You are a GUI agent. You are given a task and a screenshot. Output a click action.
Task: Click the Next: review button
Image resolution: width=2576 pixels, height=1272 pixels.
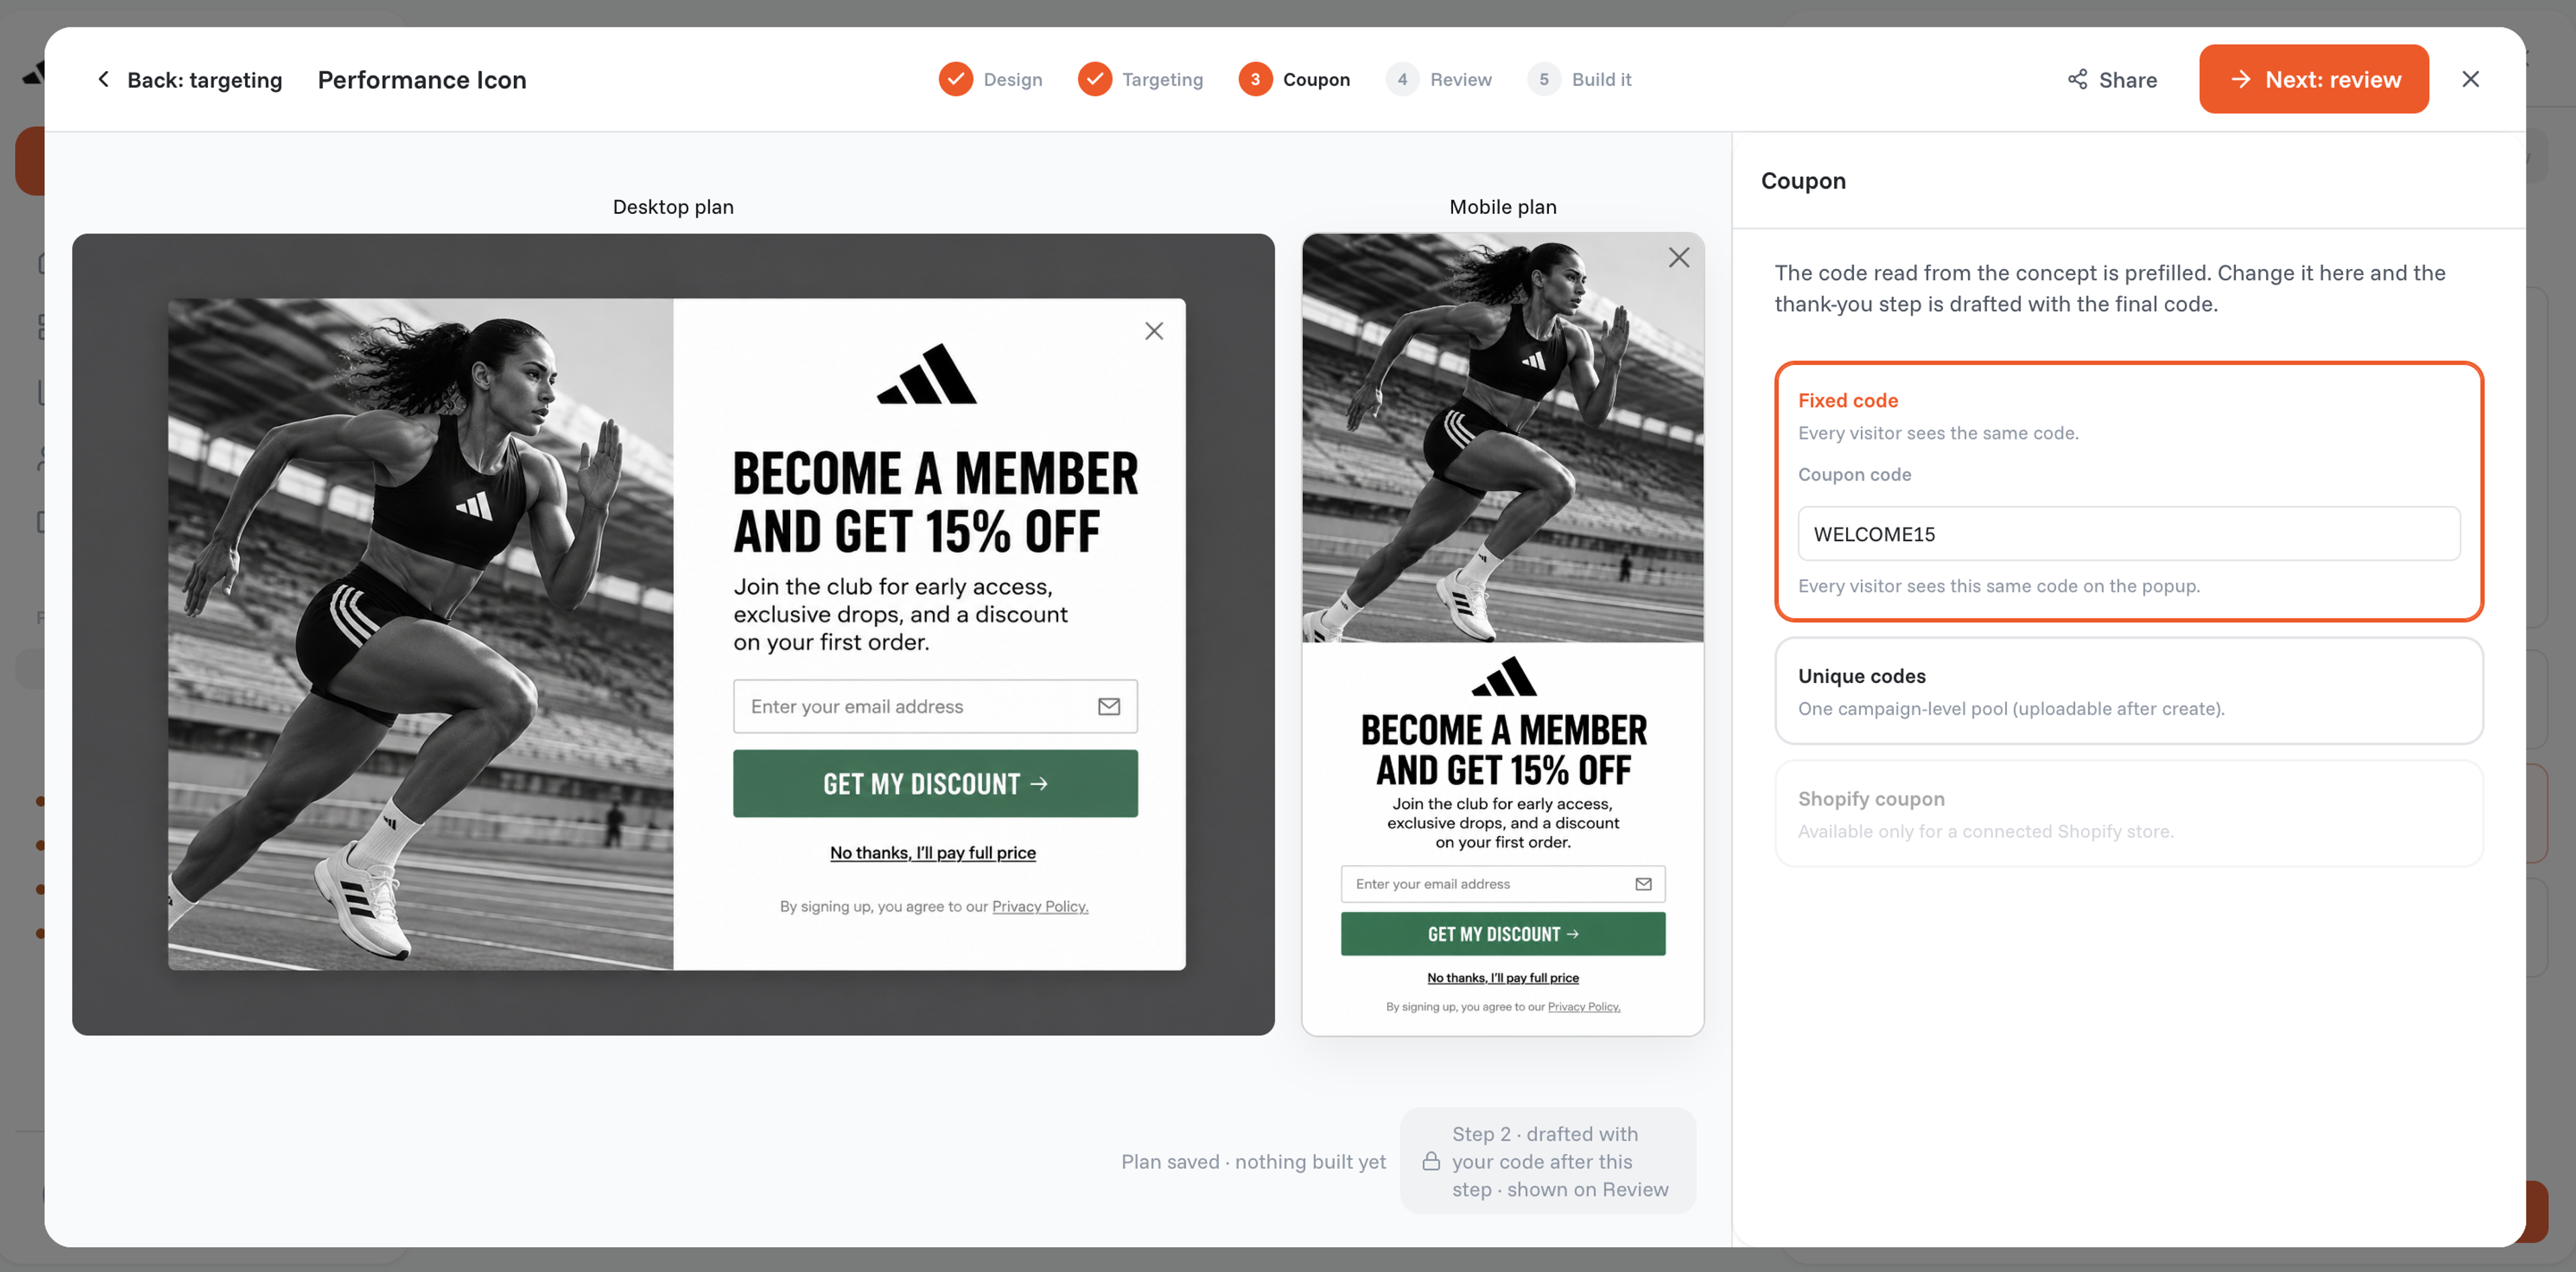click(x=2314, y=79)
